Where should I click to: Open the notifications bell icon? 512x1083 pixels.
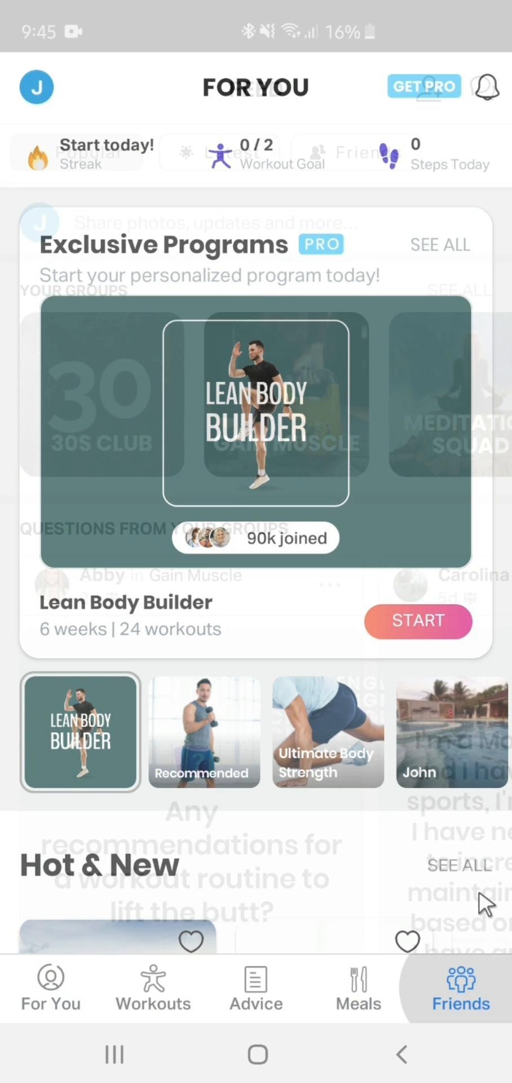point(487,87)
